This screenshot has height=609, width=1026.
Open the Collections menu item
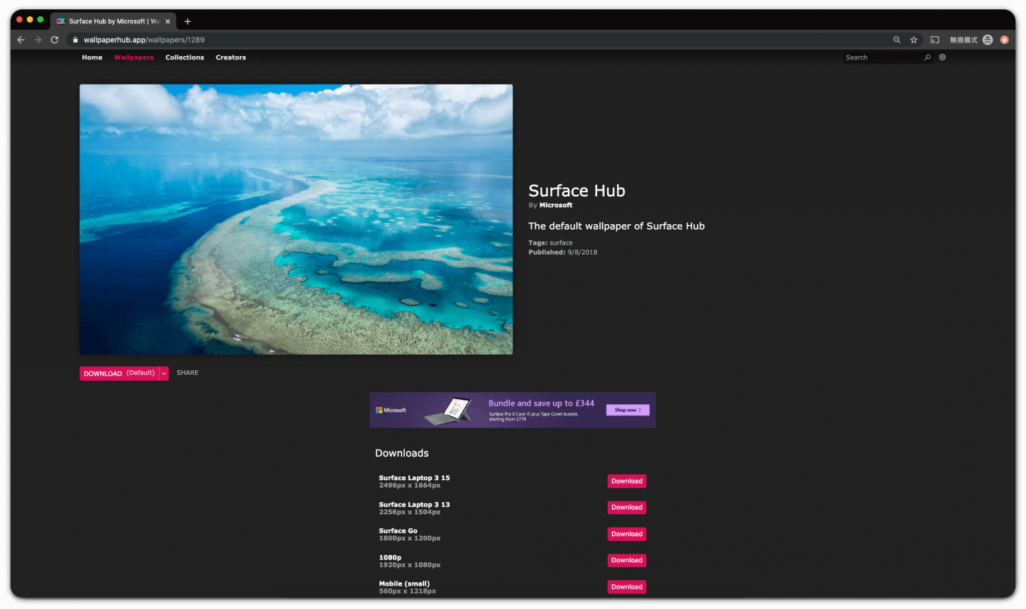point(184,57)
